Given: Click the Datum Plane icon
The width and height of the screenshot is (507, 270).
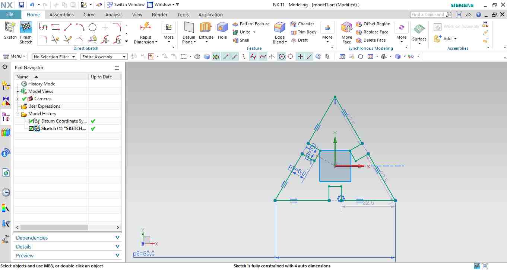Looking at the screenshot, I should [x=189, y=27].
